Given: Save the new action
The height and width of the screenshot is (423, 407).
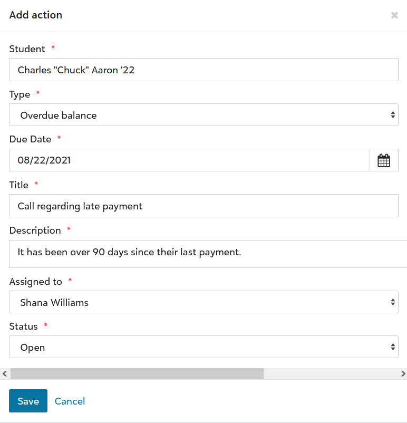Looking at the screenshot, I should (28, 401).
